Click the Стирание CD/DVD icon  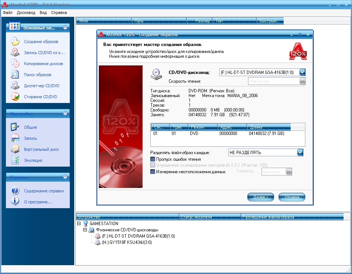(15, 96)
